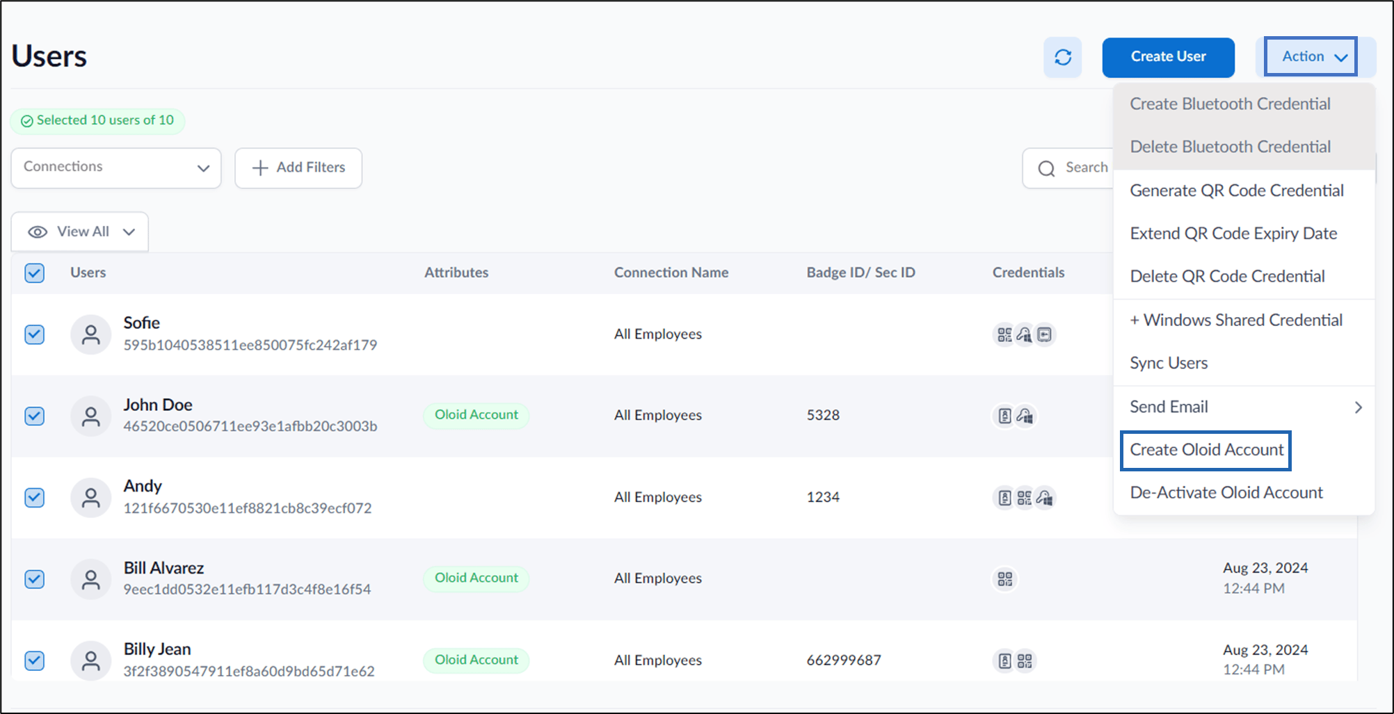Click the Windows key credential icon for Andy

[x=1045, y=498]
